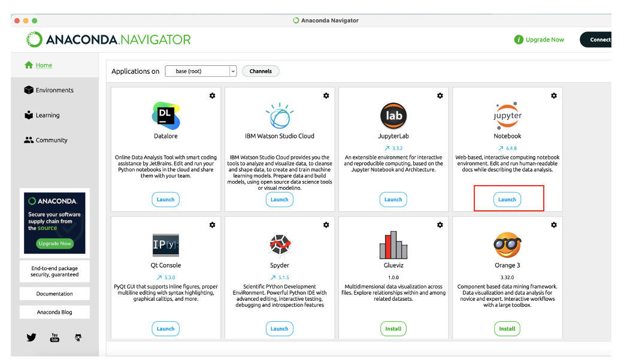Click the Notebook 6.4.8 version arrow
Viewport: 630px width, 363px height.
coord(501,149)
